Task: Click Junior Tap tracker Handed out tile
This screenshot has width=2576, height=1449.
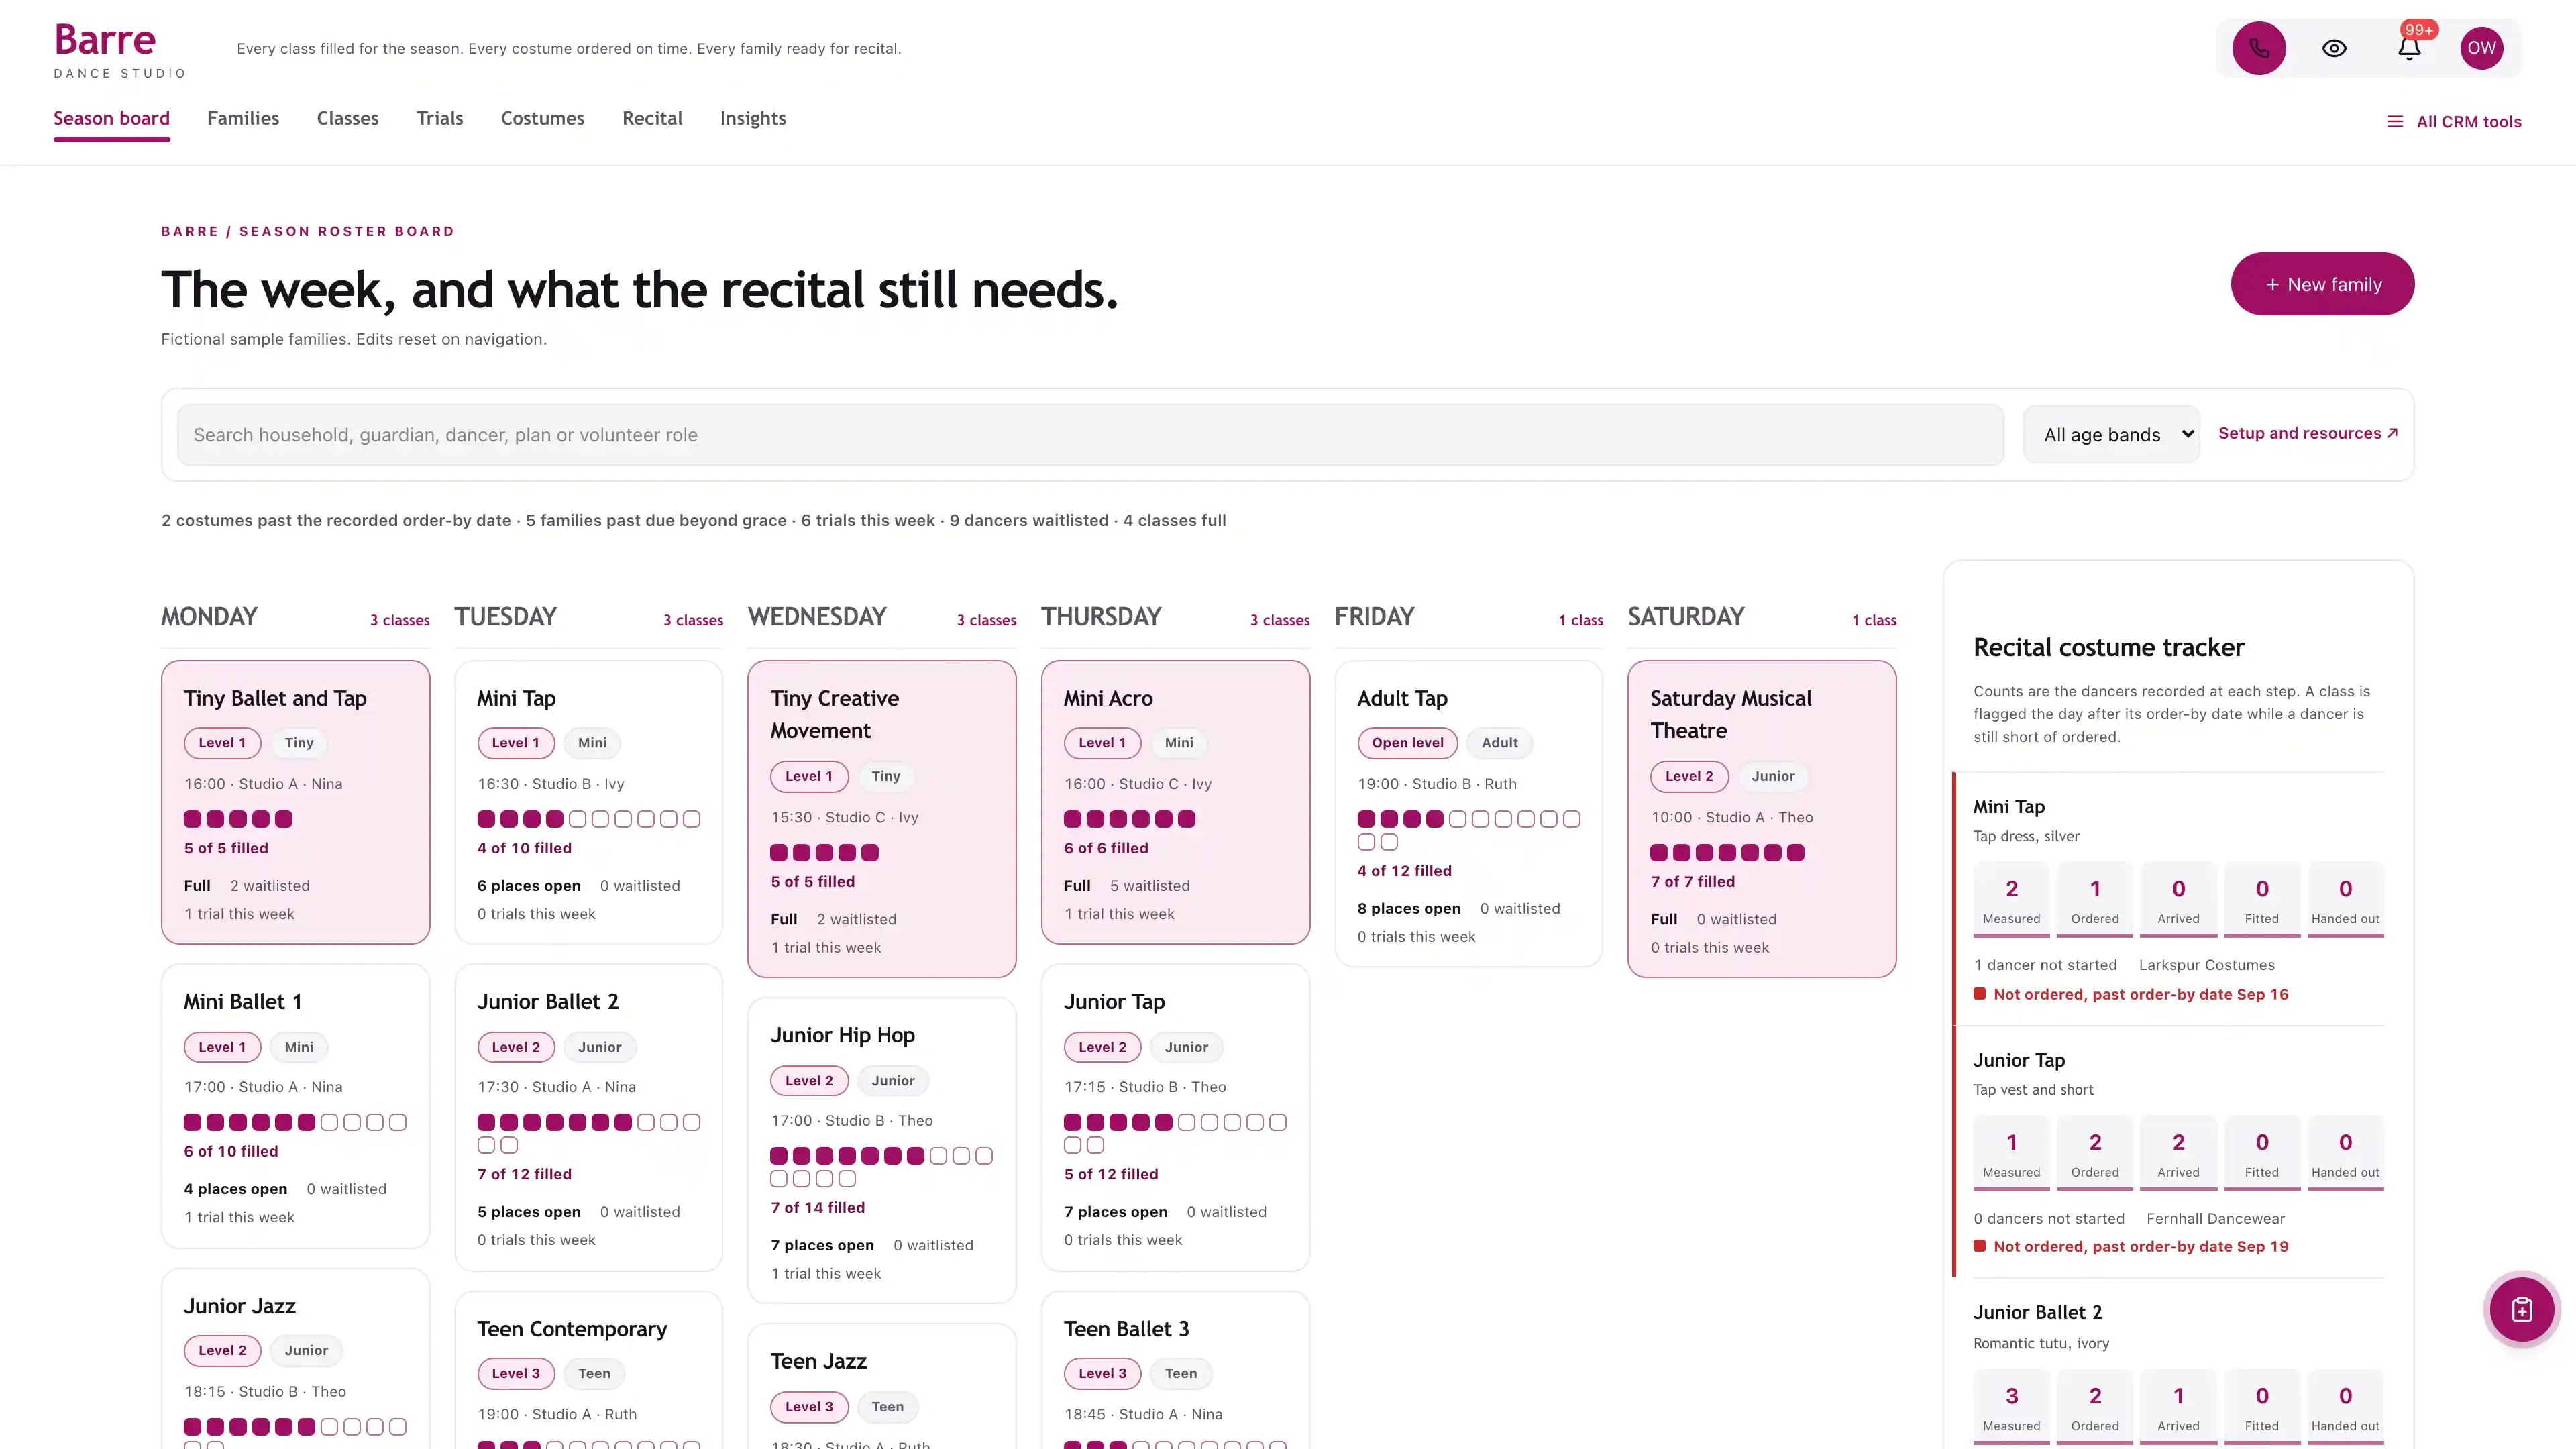Action: coord(2345,1153)
